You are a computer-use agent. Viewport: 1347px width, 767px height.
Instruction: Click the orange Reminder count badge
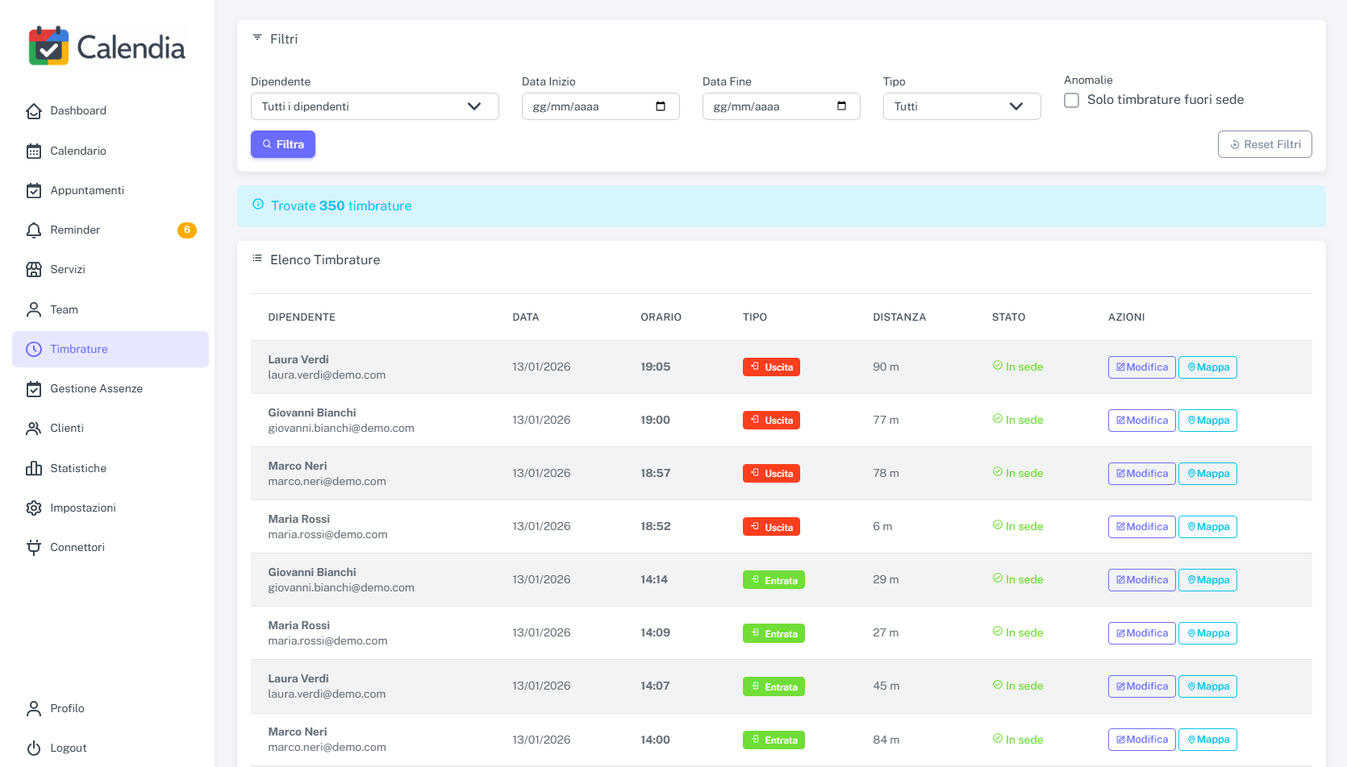pyautogui.click(x=187, y=230)
